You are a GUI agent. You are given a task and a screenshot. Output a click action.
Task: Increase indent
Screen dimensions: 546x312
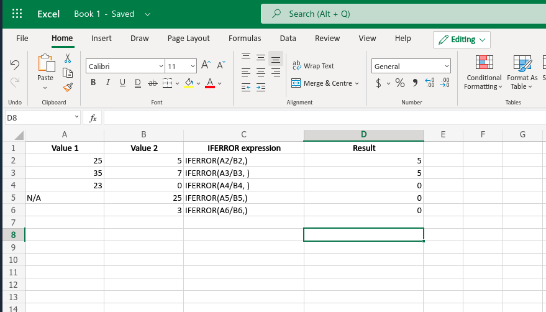(x=260, y=87)
